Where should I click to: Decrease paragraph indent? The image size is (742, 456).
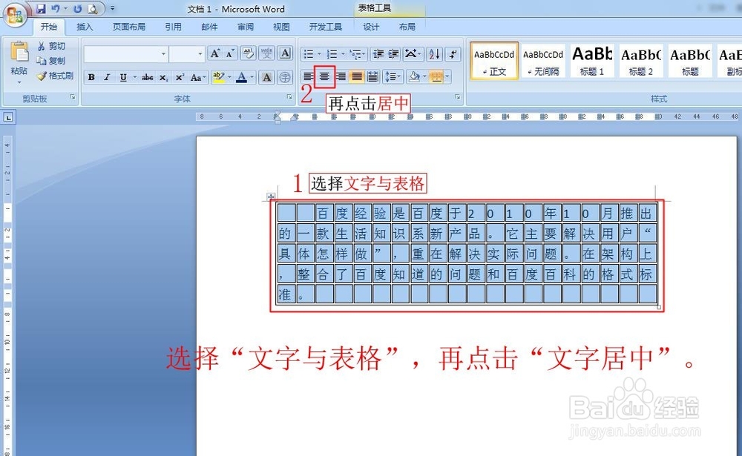(x=378, y=54)
